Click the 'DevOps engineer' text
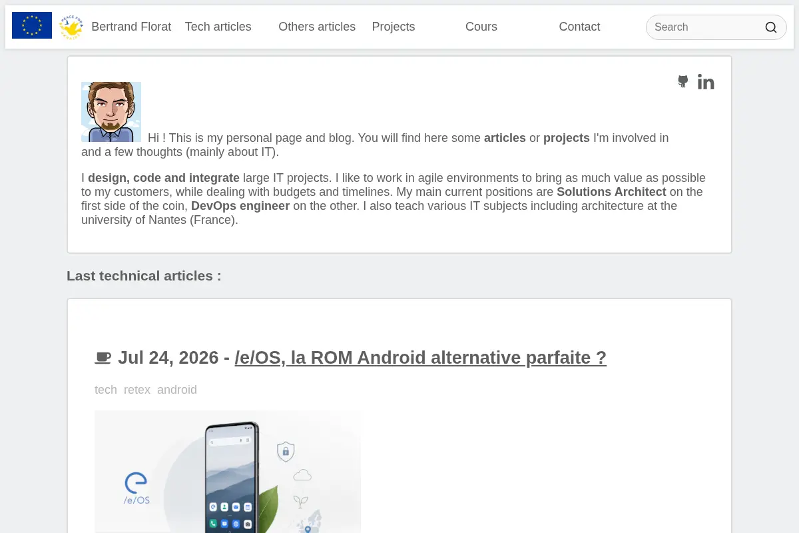 240,206
